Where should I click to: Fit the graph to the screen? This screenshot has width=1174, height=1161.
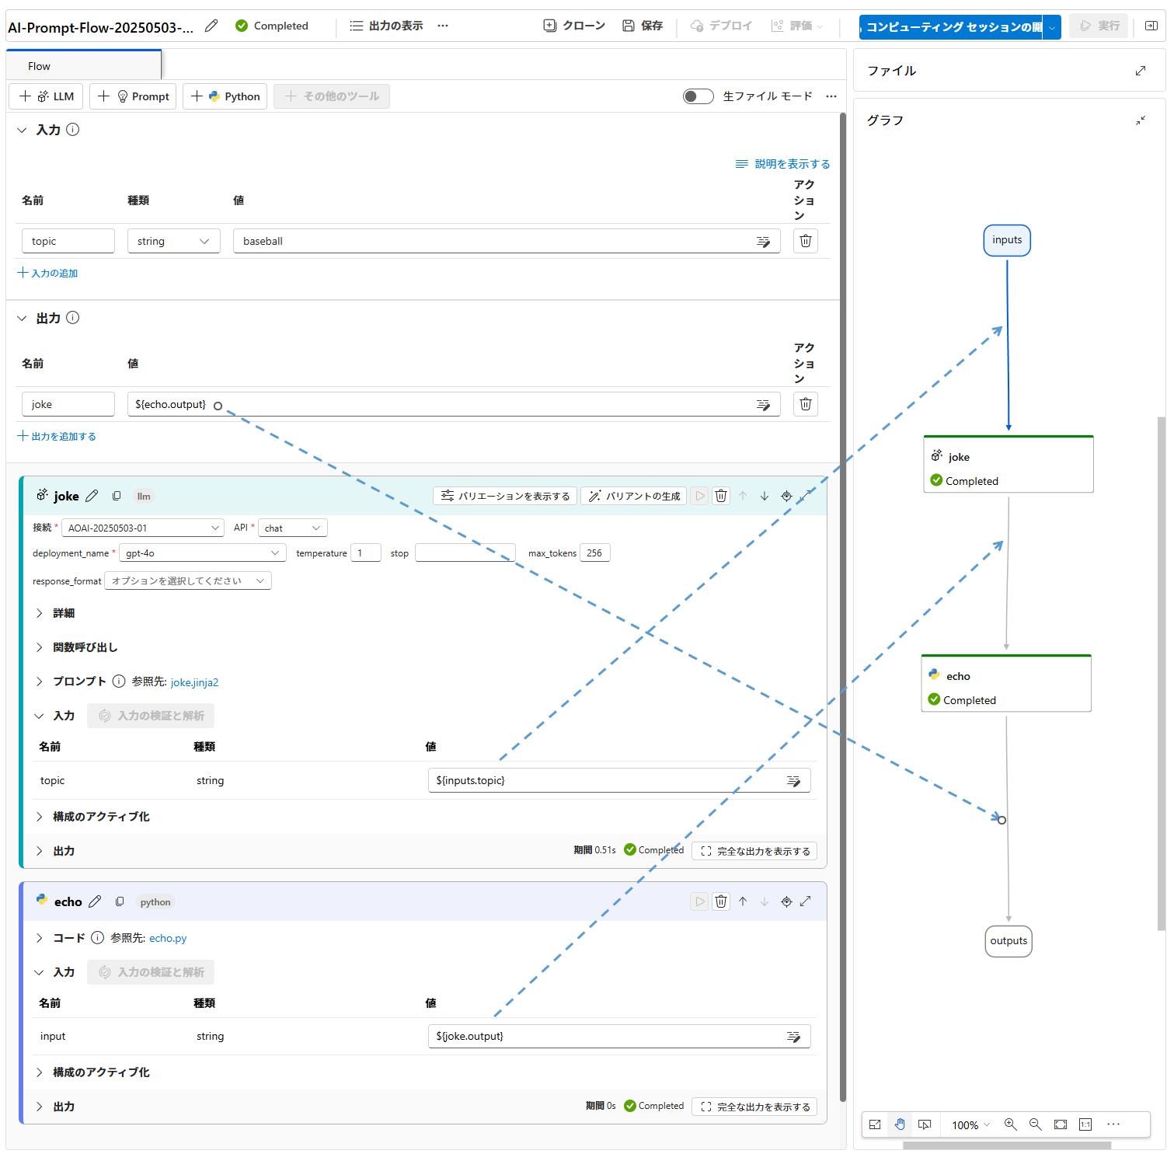tap(1060, 1124)
